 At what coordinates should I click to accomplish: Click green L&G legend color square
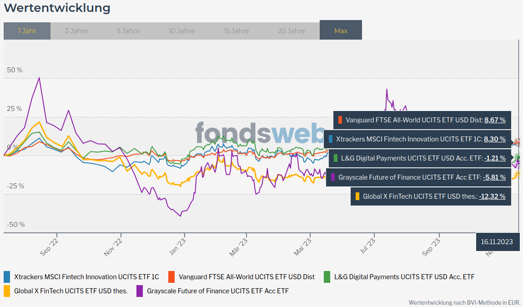[327, 277]
